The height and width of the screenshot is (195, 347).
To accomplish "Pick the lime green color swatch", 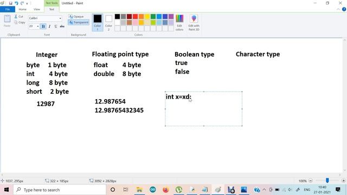I will tap(153, 22).
